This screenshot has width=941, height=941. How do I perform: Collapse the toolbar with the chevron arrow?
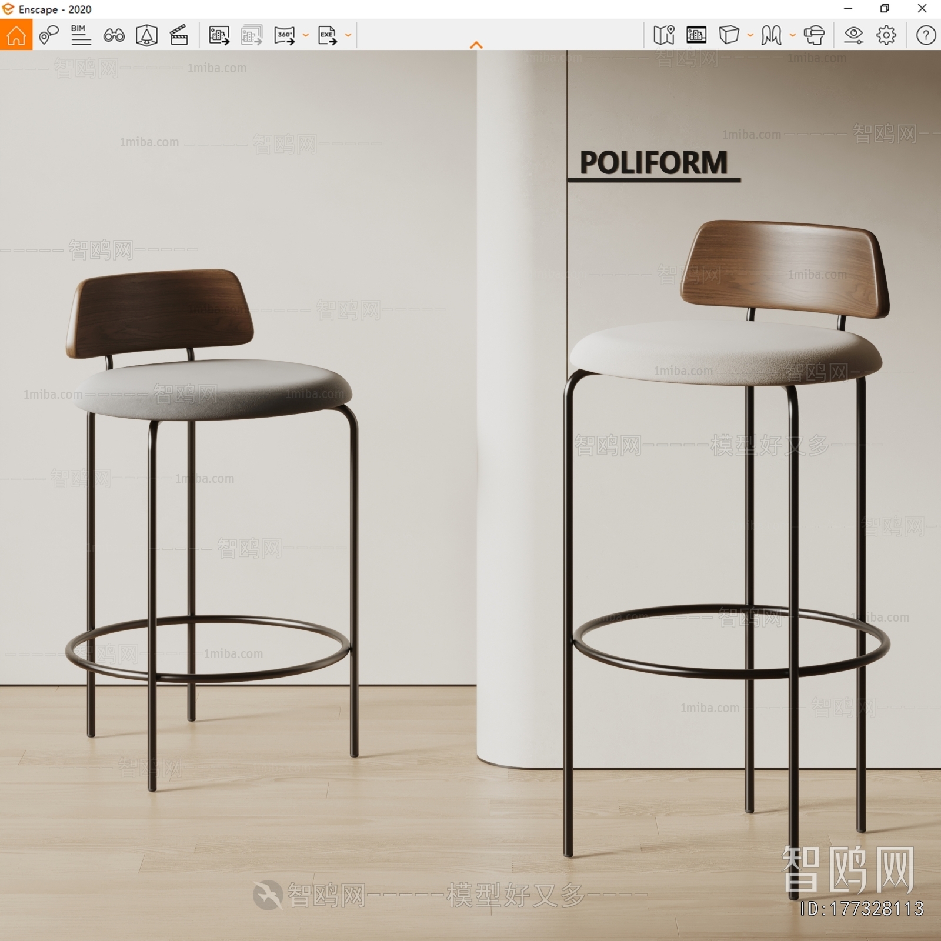[x=475, y=43]
